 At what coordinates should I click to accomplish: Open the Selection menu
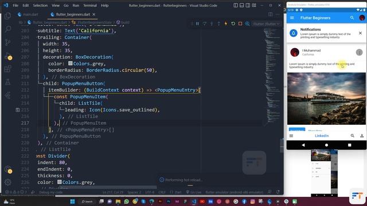coord(40,5)
